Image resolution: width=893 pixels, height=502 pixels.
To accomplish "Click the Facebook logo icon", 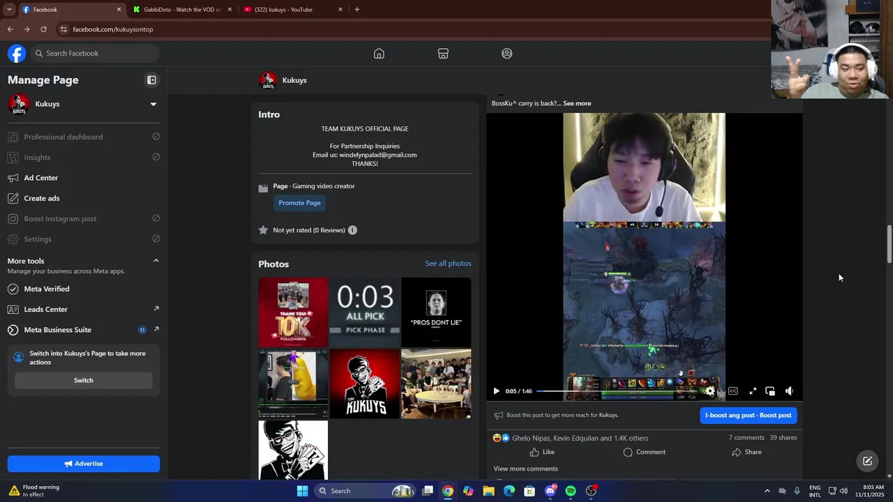I will (x=17, y=53).
